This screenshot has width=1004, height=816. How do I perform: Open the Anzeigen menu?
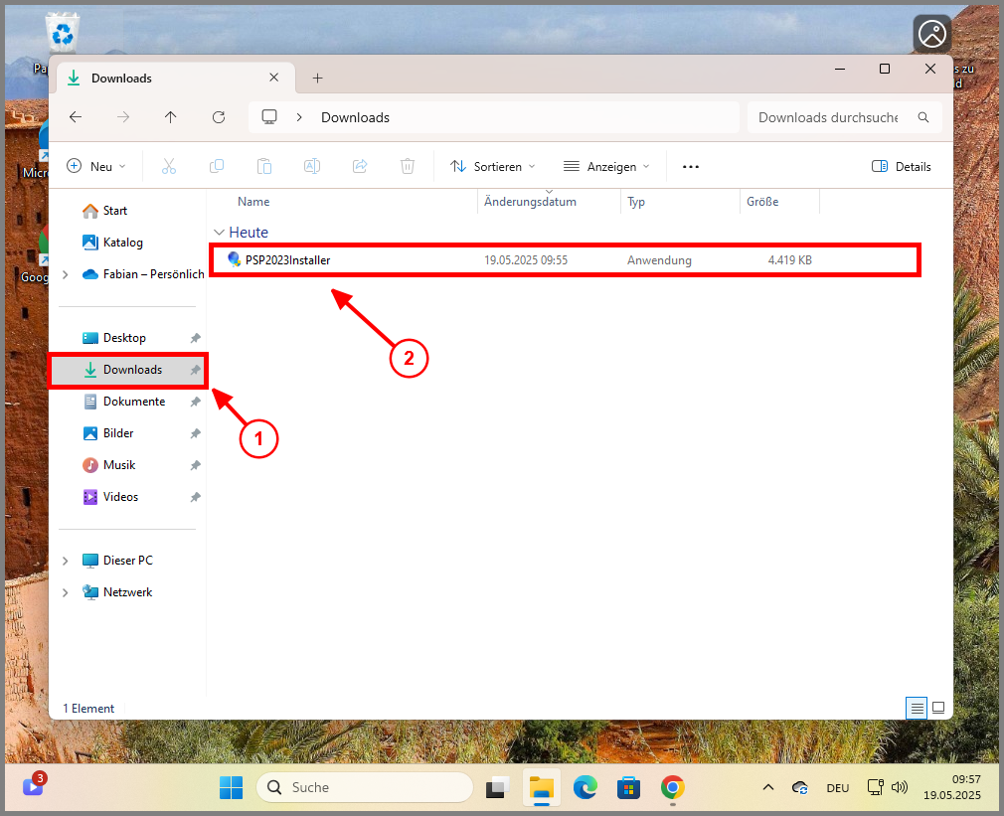tap(604, 166)
